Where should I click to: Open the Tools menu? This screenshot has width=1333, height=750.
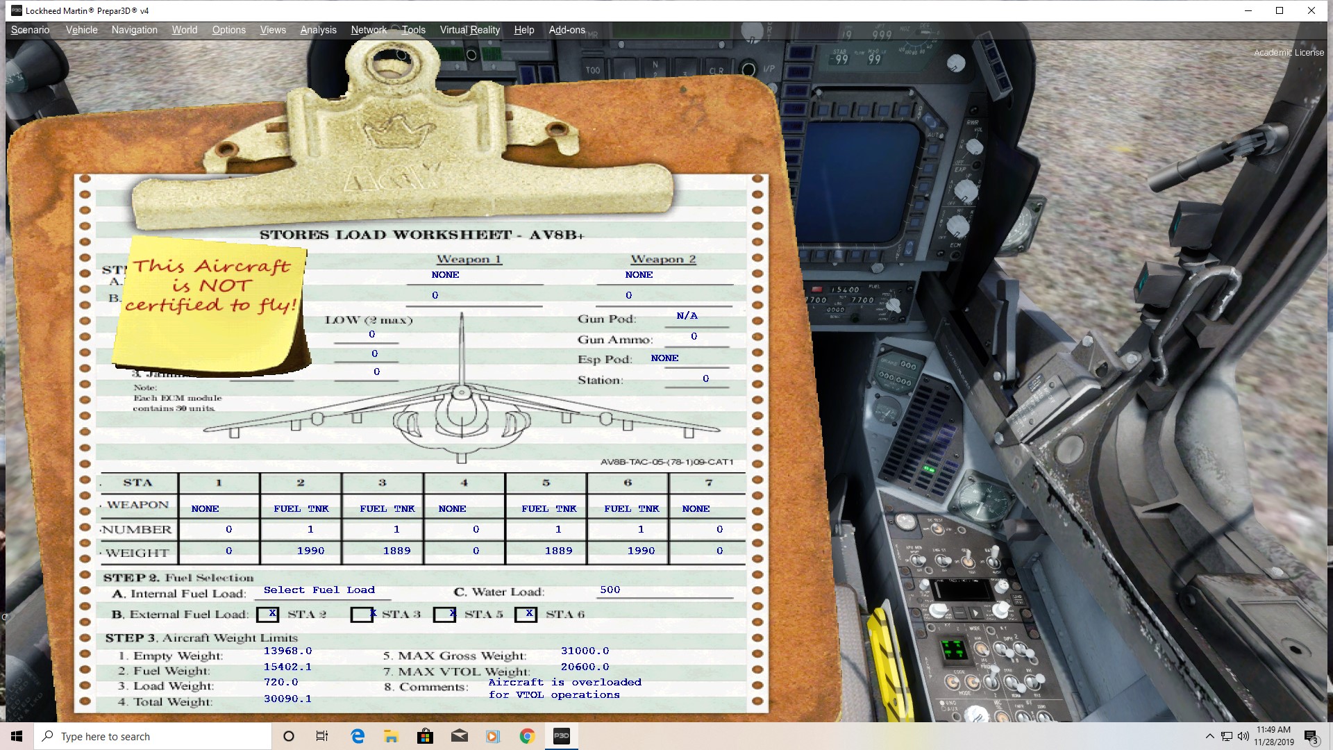413,30
